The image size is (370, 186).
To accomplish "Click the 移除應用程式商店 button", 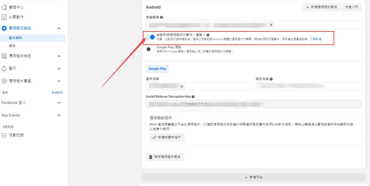I will coord(165,157).
